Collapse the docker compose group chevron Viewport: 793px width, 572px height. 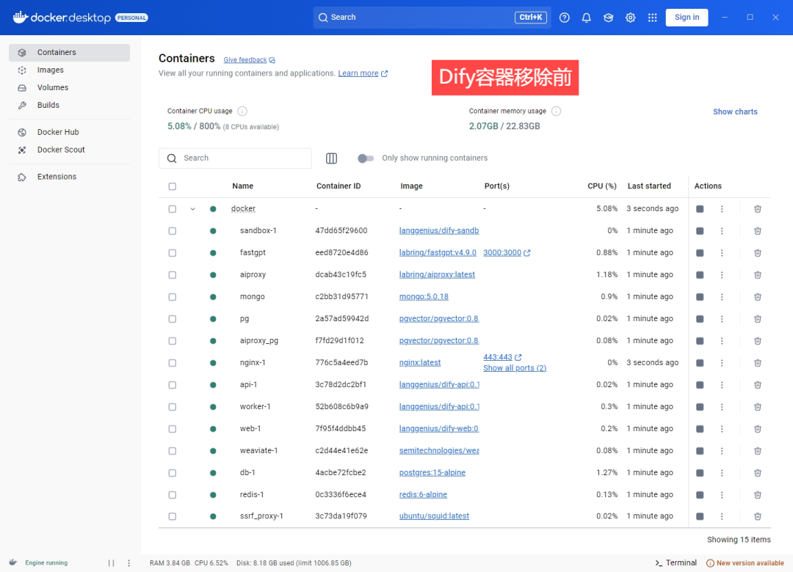coord(192,208)
